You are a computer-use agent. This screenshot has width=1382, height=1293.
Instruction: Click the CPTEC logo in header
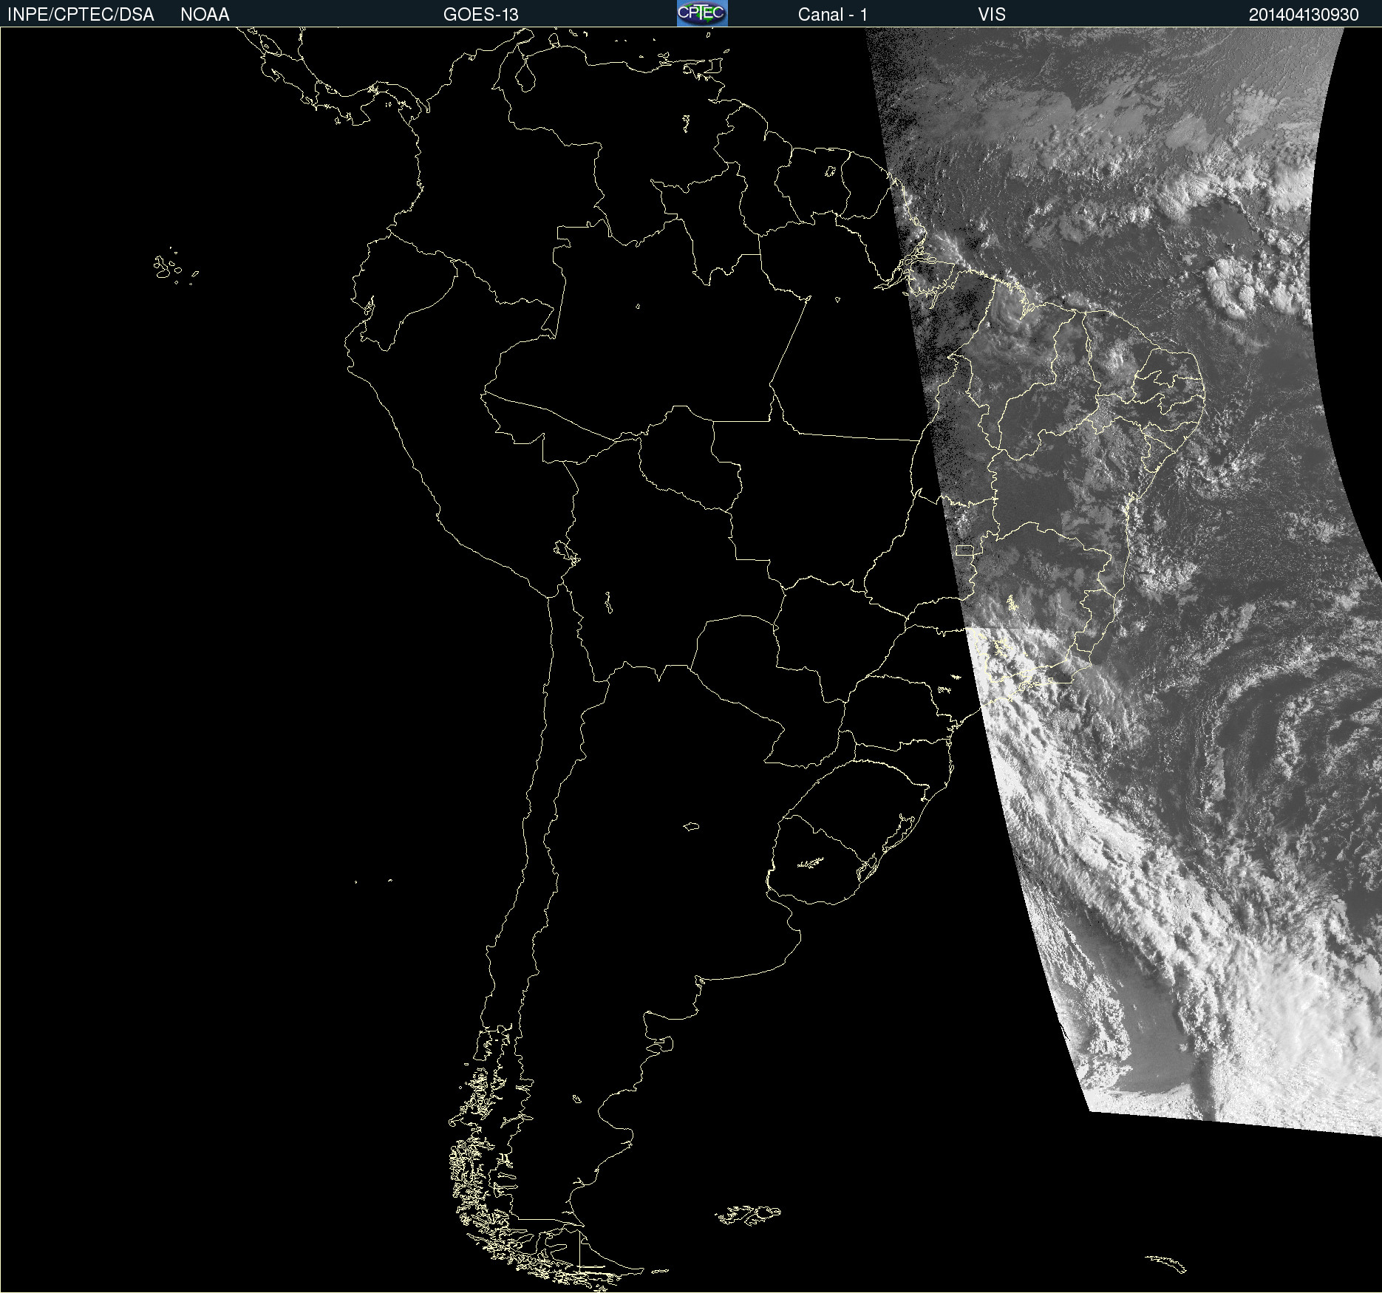click(702, 13)
